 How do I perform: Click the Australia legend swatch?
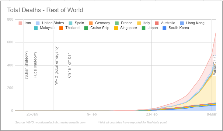point(157,23)
